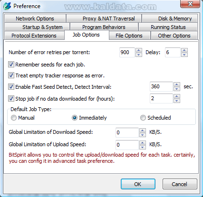Toggle Stop job if no data downloaded
Viewport: 203px width, 197px height.
tap(11, 99)
